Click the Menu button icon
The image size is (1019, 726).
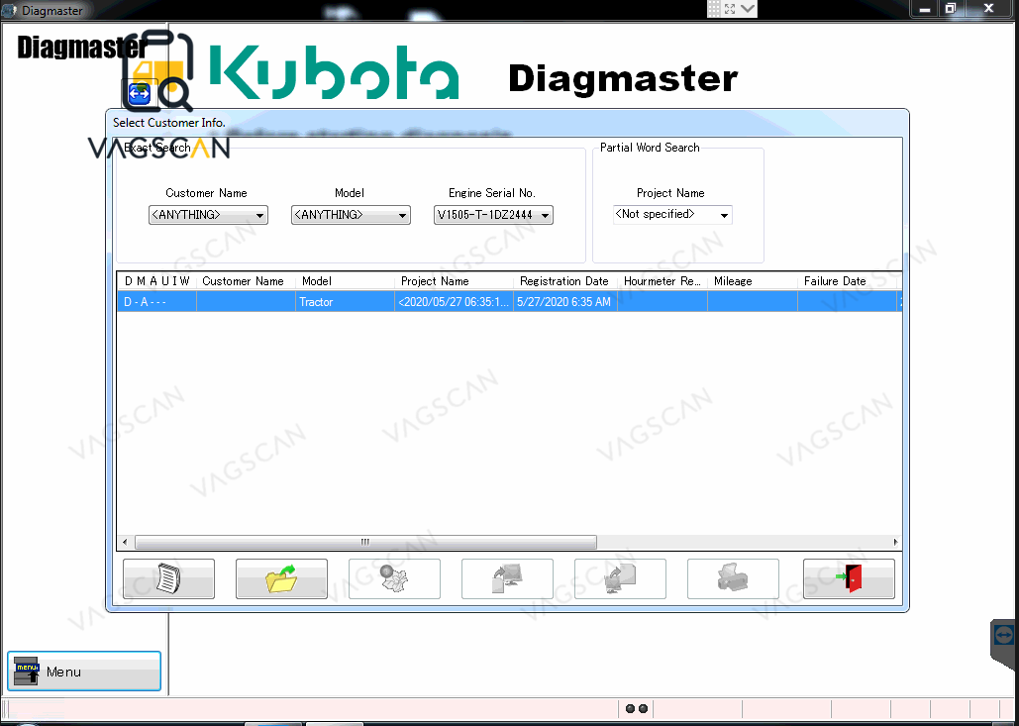point(27,672)
